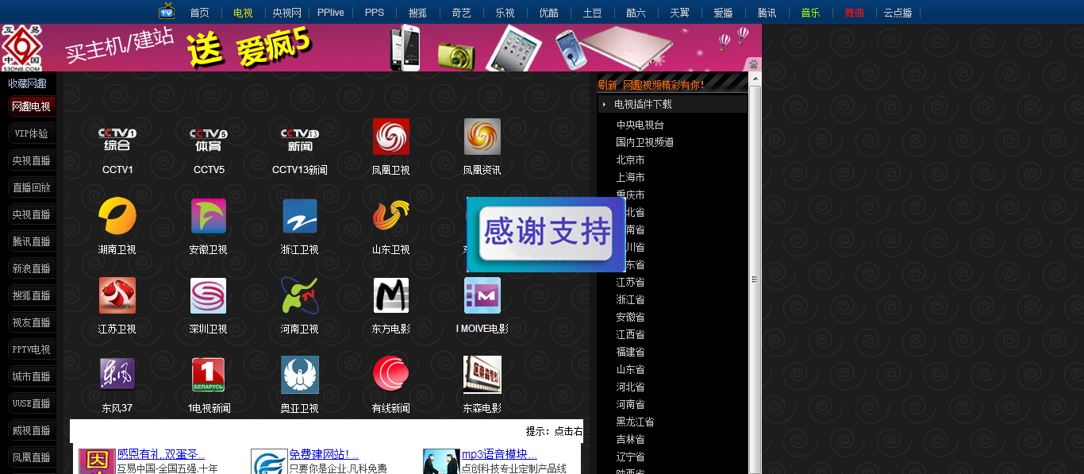Click the 新浪直播 sidebar button
The image size is (1084, 474).
click(x=31, y=268)
